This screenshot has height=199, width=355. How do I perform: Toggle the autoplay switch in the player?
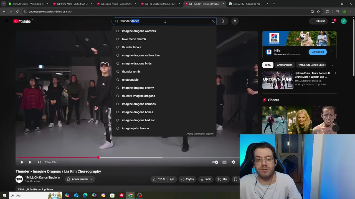click(x=215, y=162)
